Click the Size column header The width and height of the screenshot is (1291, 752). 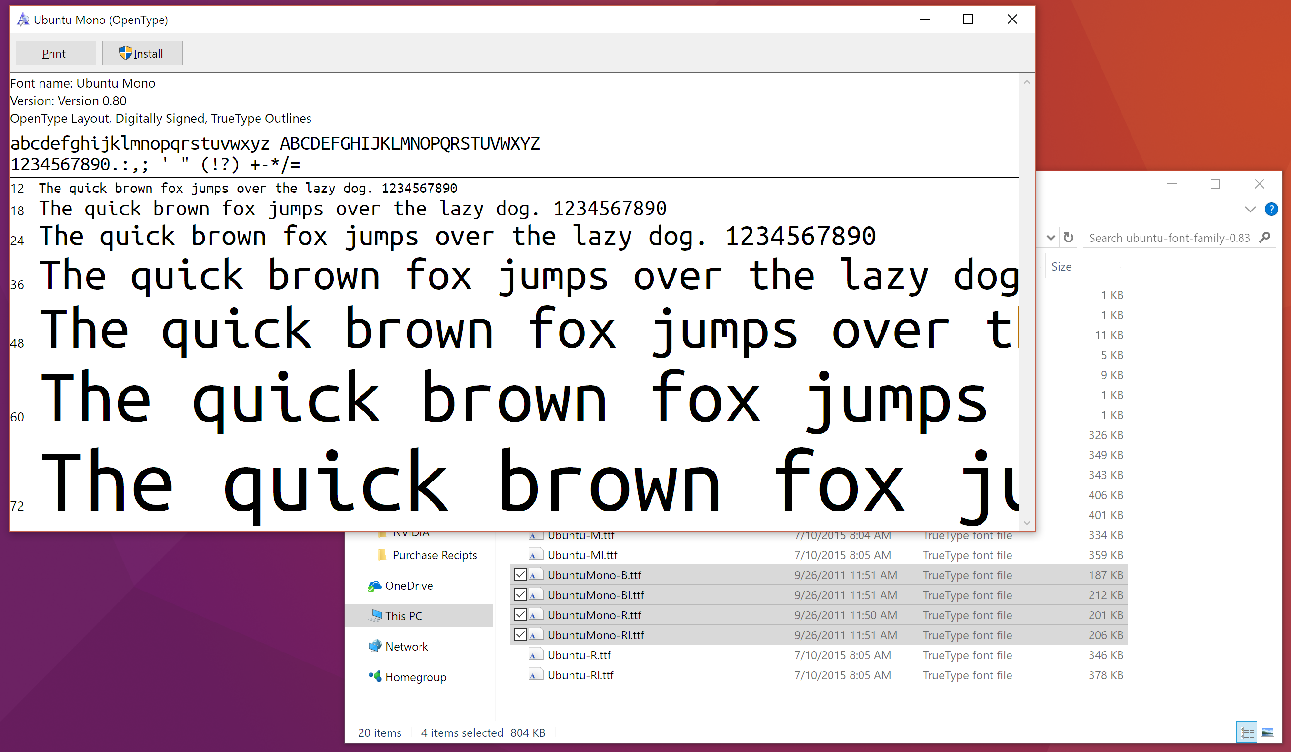(1061, 266)
